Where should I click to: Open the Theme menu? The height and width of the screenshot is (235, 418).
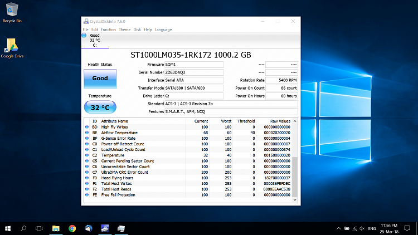click(124, 30)
